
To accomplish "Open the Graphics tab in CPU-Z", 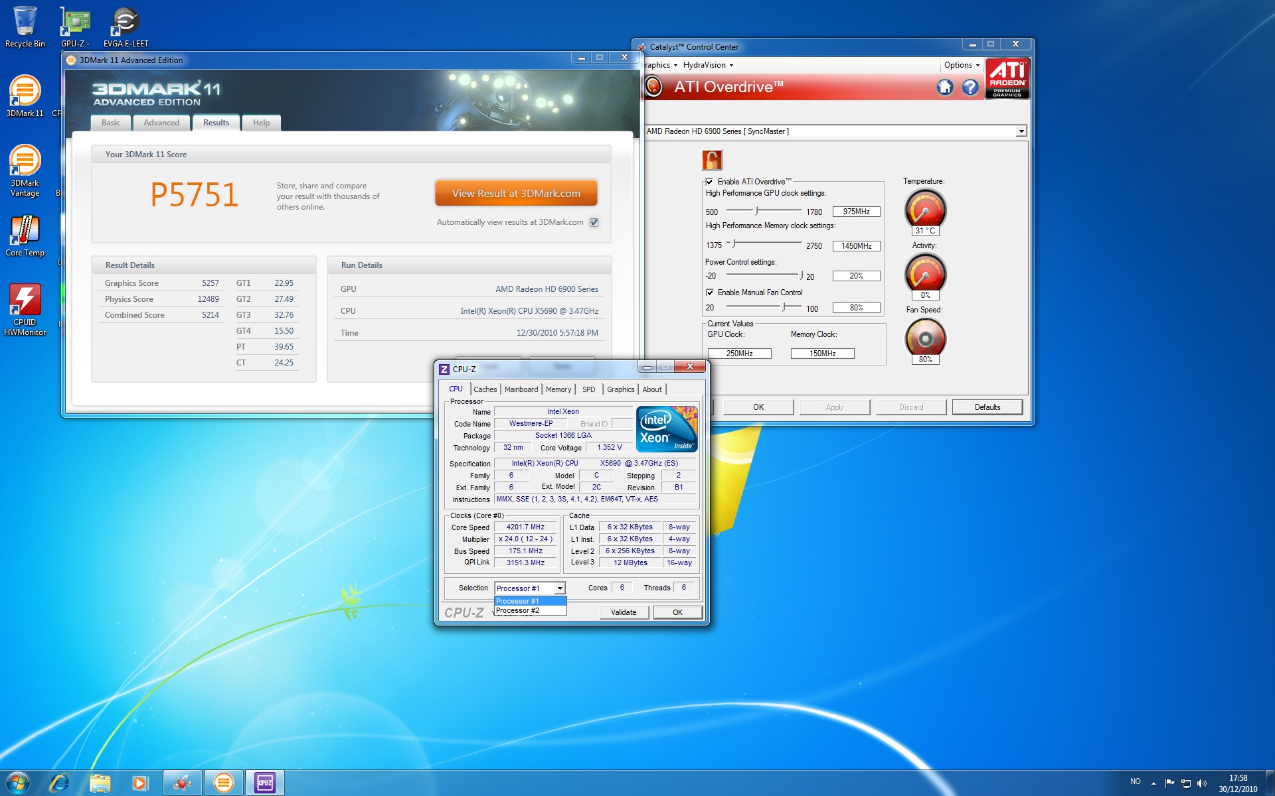I will [x=620, y=389].
